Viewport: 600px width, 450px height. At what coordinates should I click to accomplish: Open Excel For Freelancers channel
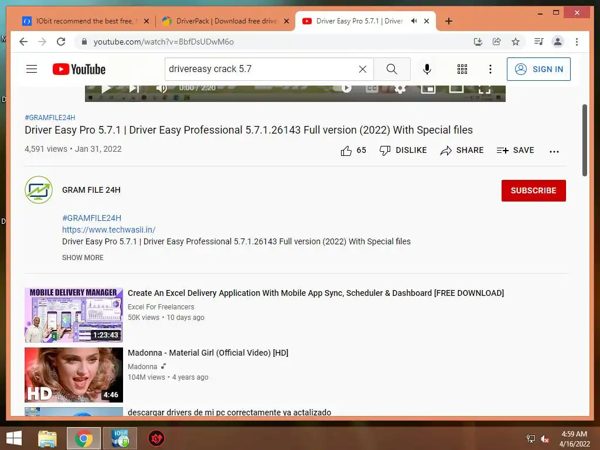coord(161,307)
